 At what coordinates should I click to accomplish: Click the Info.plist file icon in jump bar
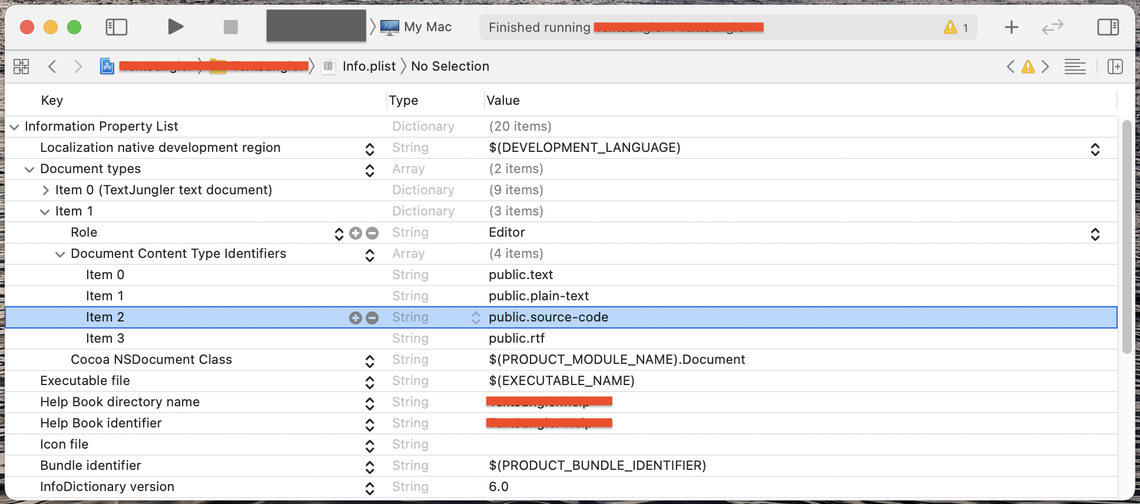click(329, 67)
